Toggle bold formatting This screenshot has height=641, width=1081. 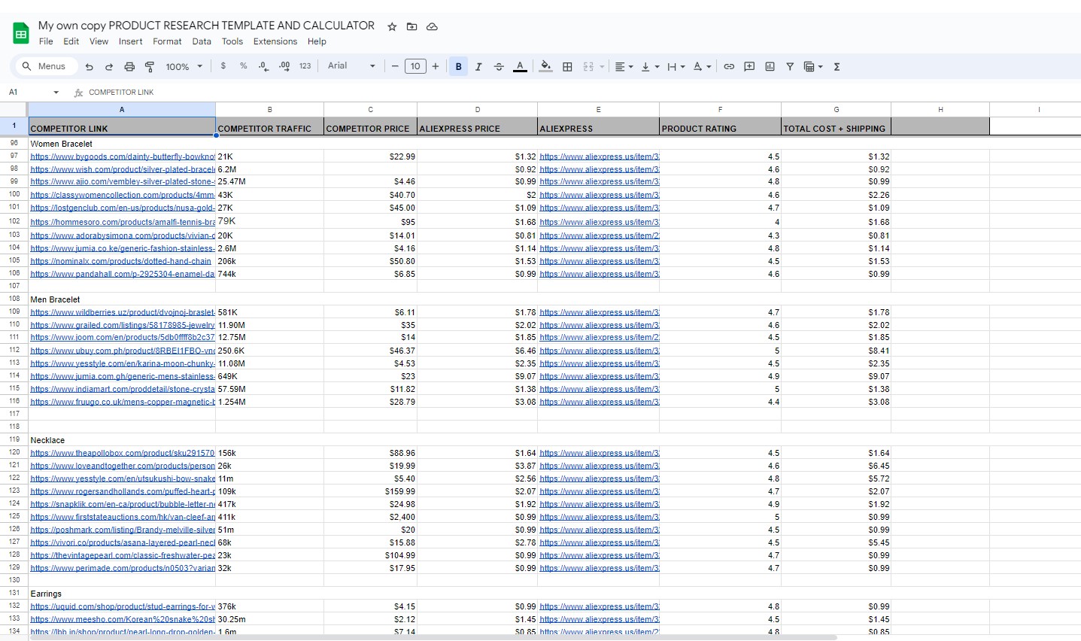(458, 66)
